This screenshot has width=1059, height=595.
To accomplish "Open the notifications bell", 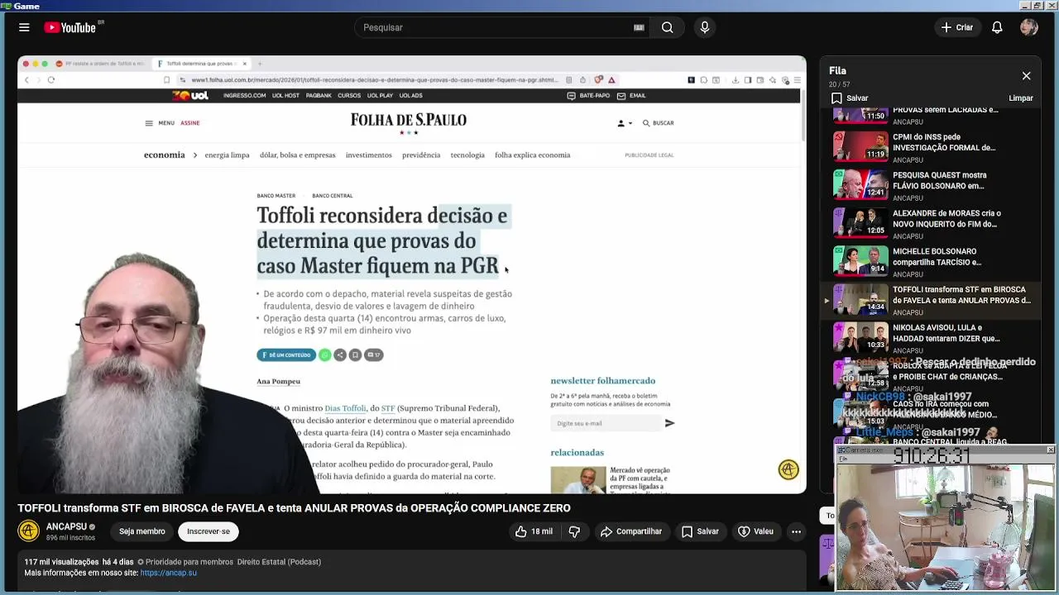I will click(x=997, y=27).
